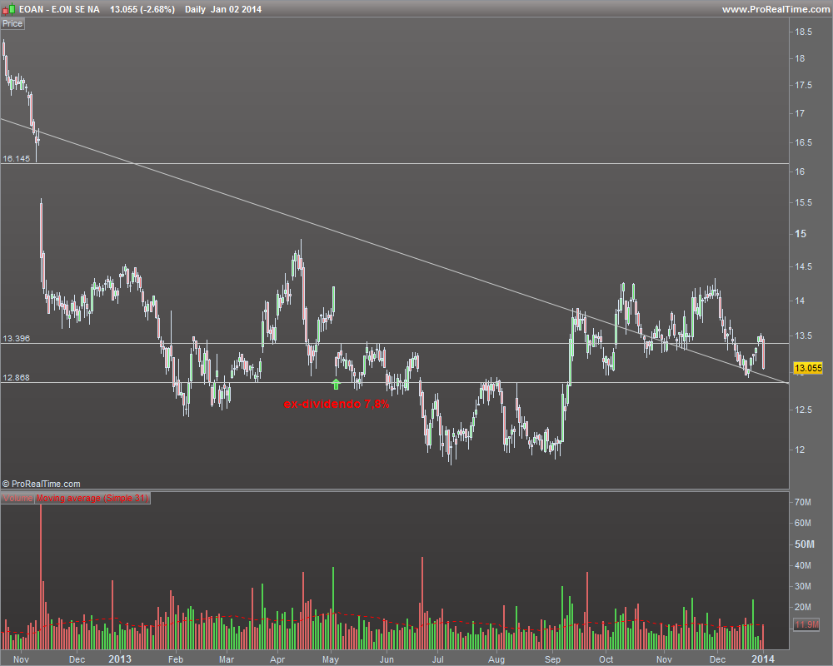This screenshot has width=833, height=666.
Task: Open the Volume indicator label
Action: click(x=17, y=498)
